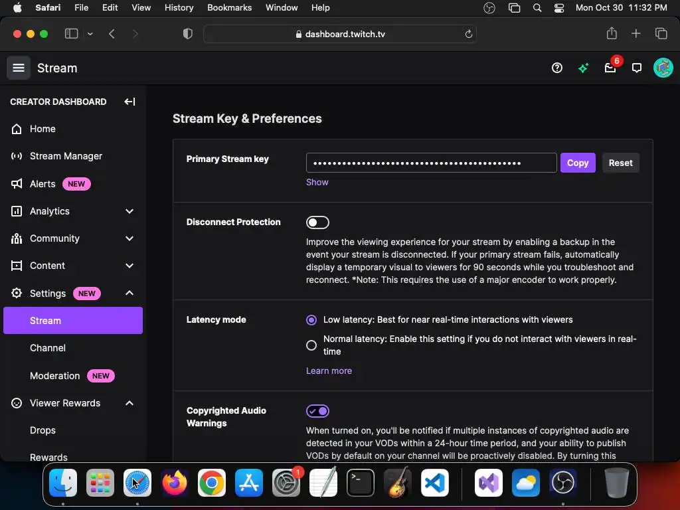This screenshot has width=680, height=510.
Task: Open a new tab with the plus icon
Action: coord(636,33)
